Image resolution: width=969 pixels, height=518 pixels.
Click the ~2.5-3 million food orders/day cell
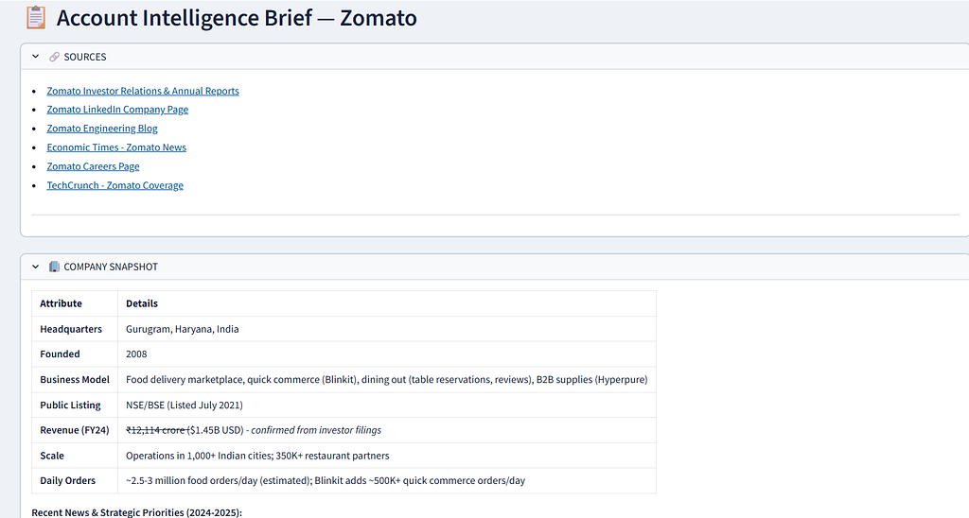pyautogui.click(x=387, y=480)
